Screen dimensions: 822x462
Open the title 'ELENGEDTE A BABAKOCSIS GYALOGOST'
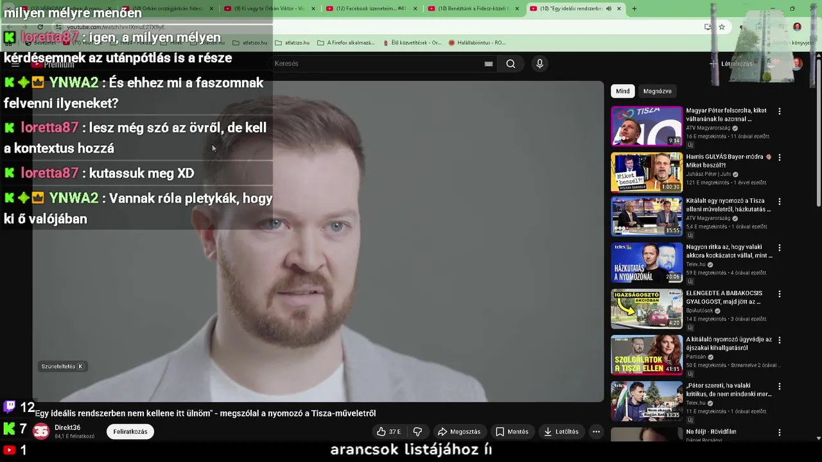click(x=724, y=297)
